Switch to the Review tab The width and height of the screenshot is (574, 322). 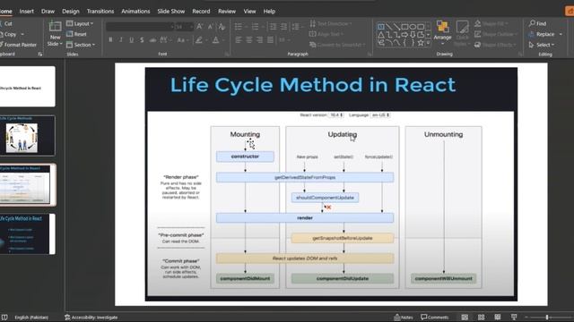[x=227, y=12]
